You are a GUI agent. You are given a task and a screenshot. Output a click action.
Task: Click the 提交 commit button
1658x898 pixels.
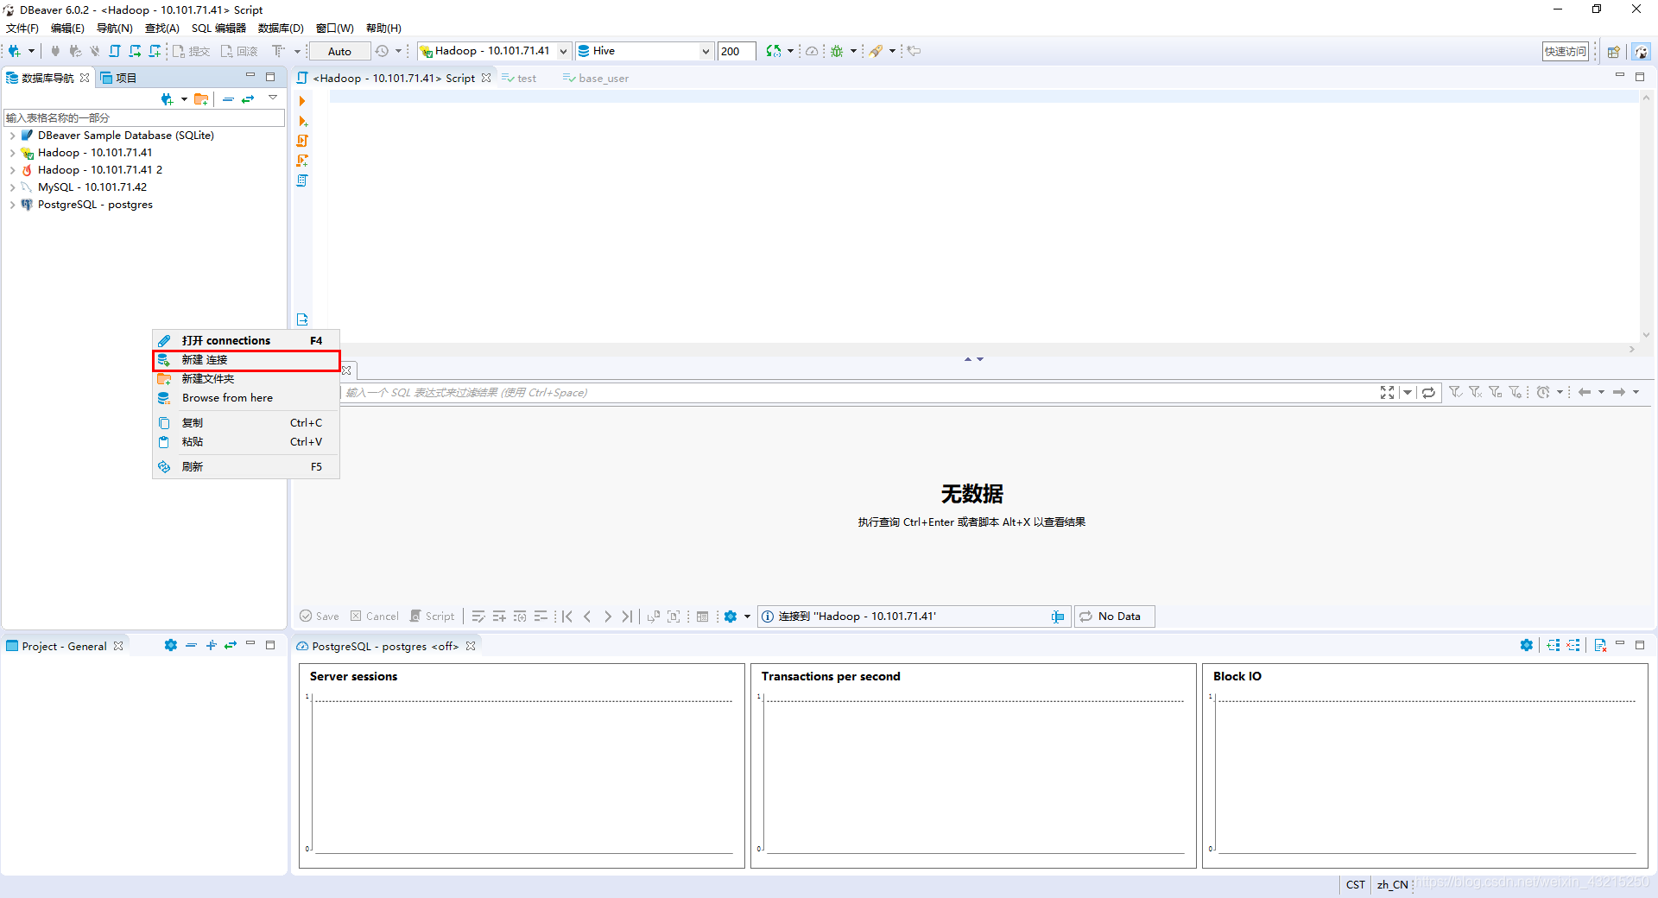(192, 51)
